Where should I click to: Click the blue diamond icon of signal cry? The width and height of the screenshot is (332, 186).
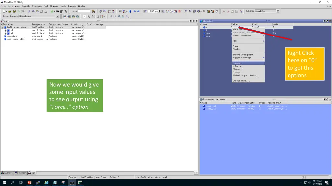point(204,36)
